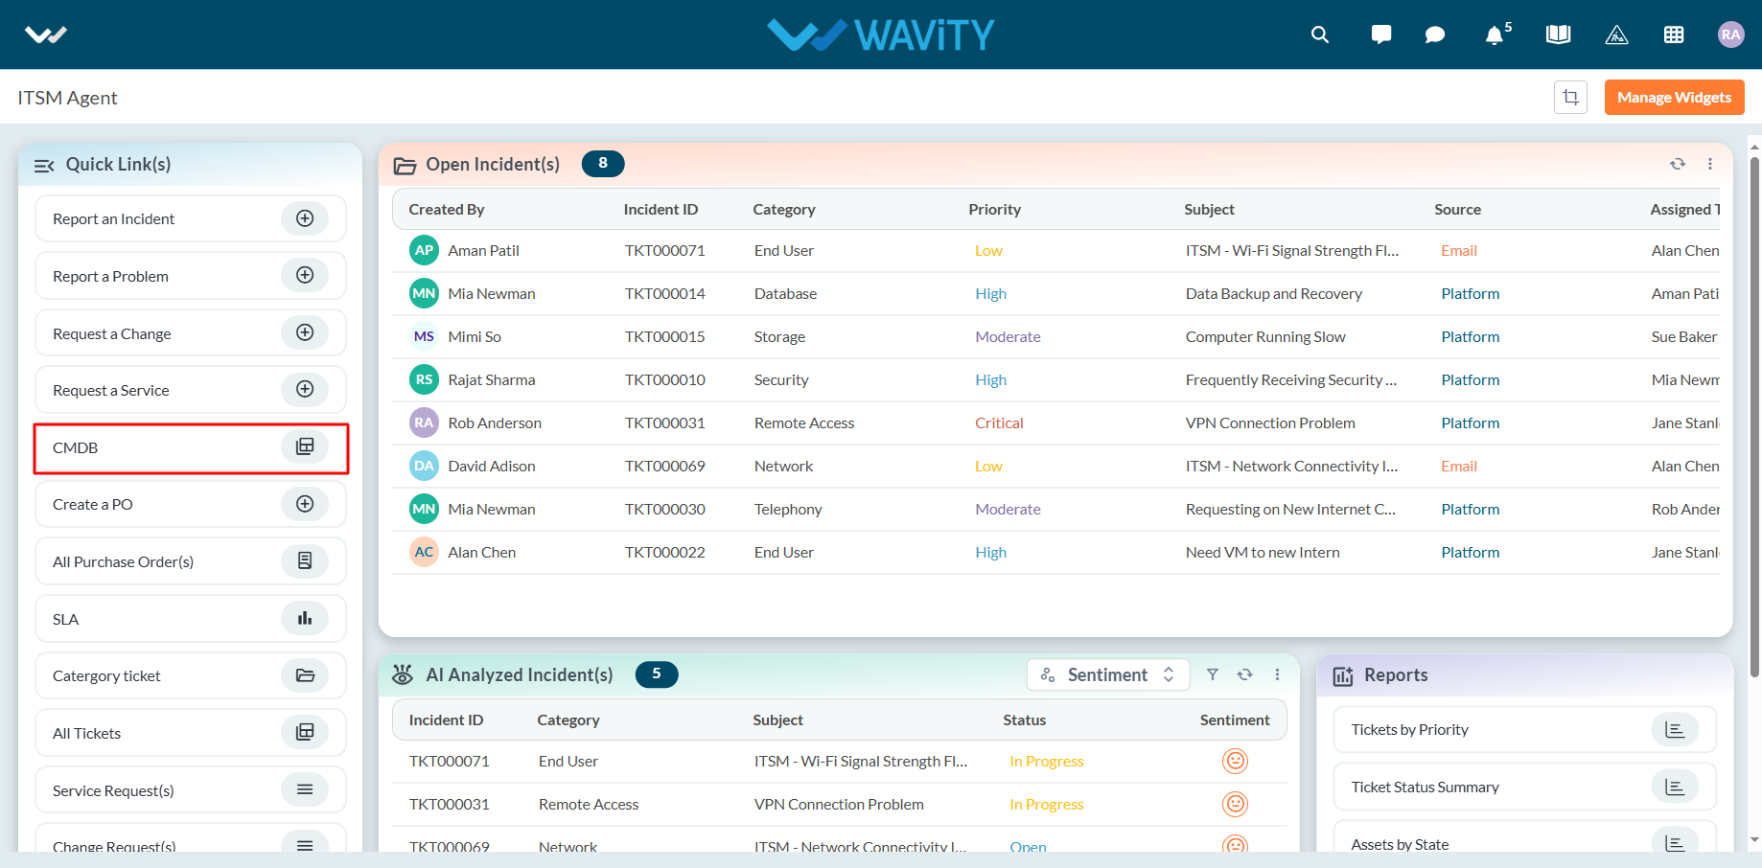Click report icon beside Tickets by Priority
Viewport: 1762px width, 868px height.
1675,729
